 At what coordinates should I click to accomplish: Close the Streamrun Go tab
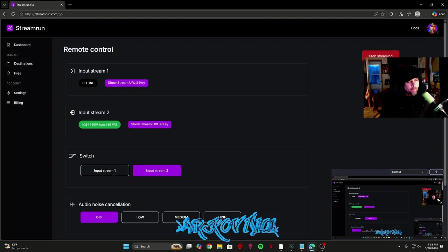62,5
